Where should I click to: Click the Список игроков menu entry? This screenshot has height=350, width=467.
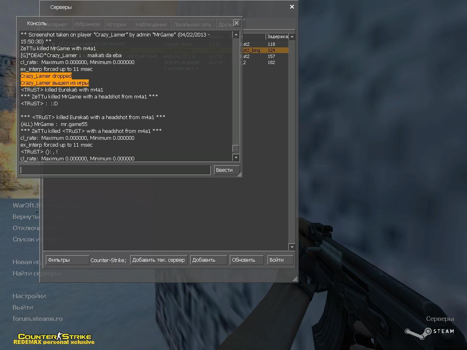click(26, 239)
